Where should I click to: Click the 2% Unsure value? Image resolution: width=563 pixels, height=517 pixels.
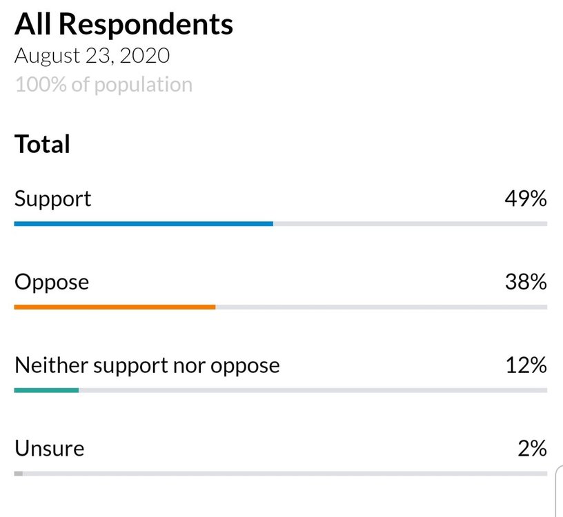point(532,449)
